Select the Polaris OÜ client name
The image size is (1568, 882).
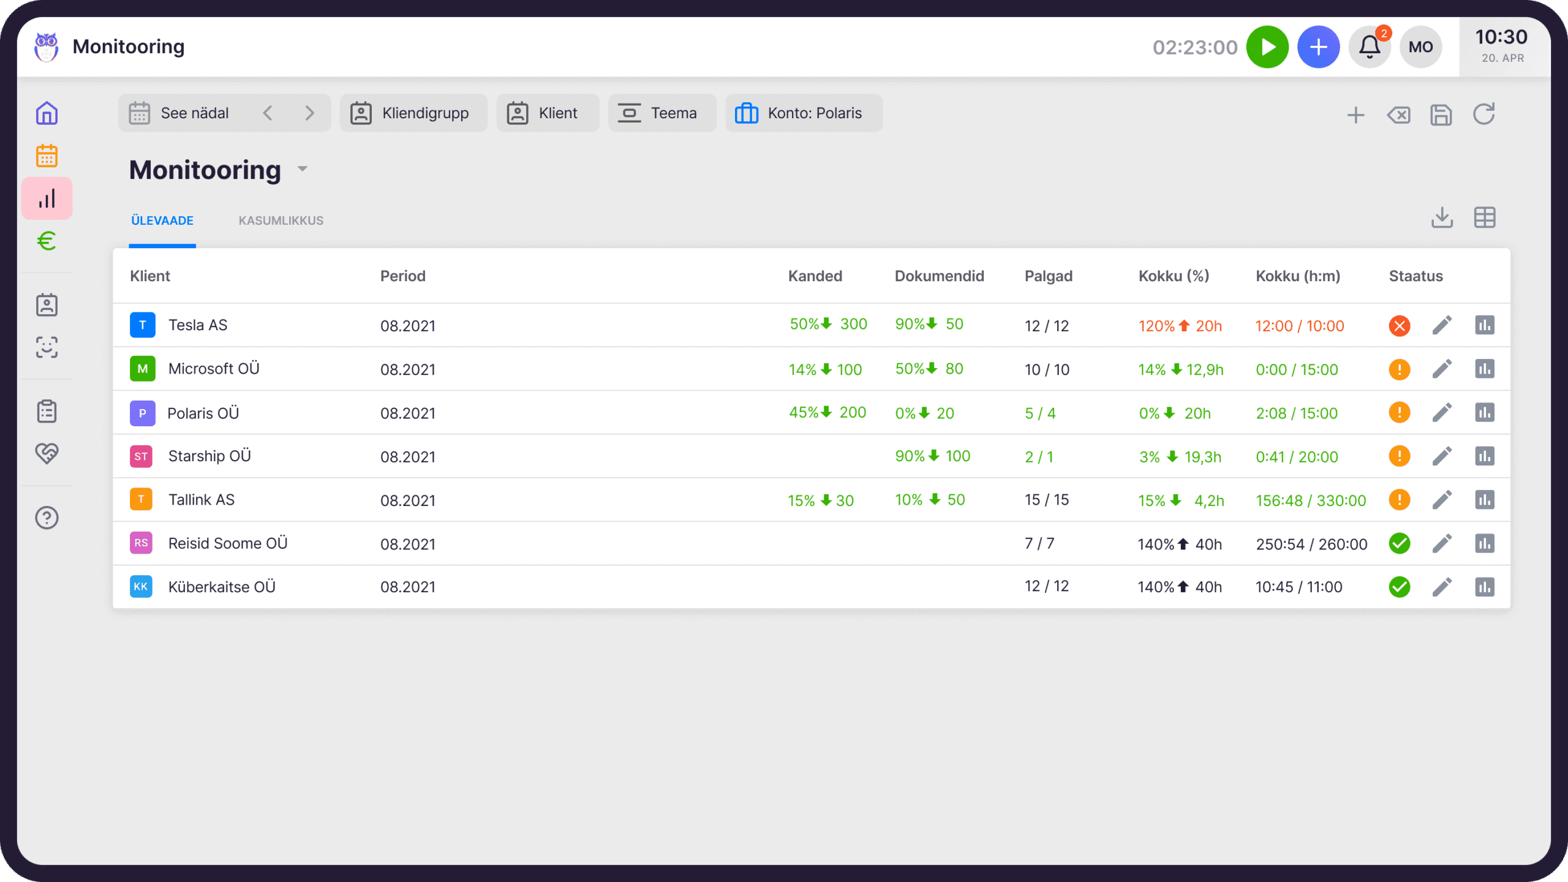point(203,413)
